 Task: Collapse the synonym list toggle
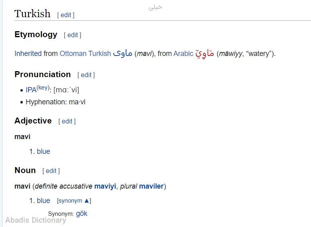tap(74, 201)
